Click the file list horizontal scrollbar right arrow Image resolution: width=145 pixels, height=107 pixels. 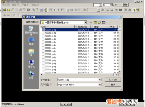[x=117, y=75]
